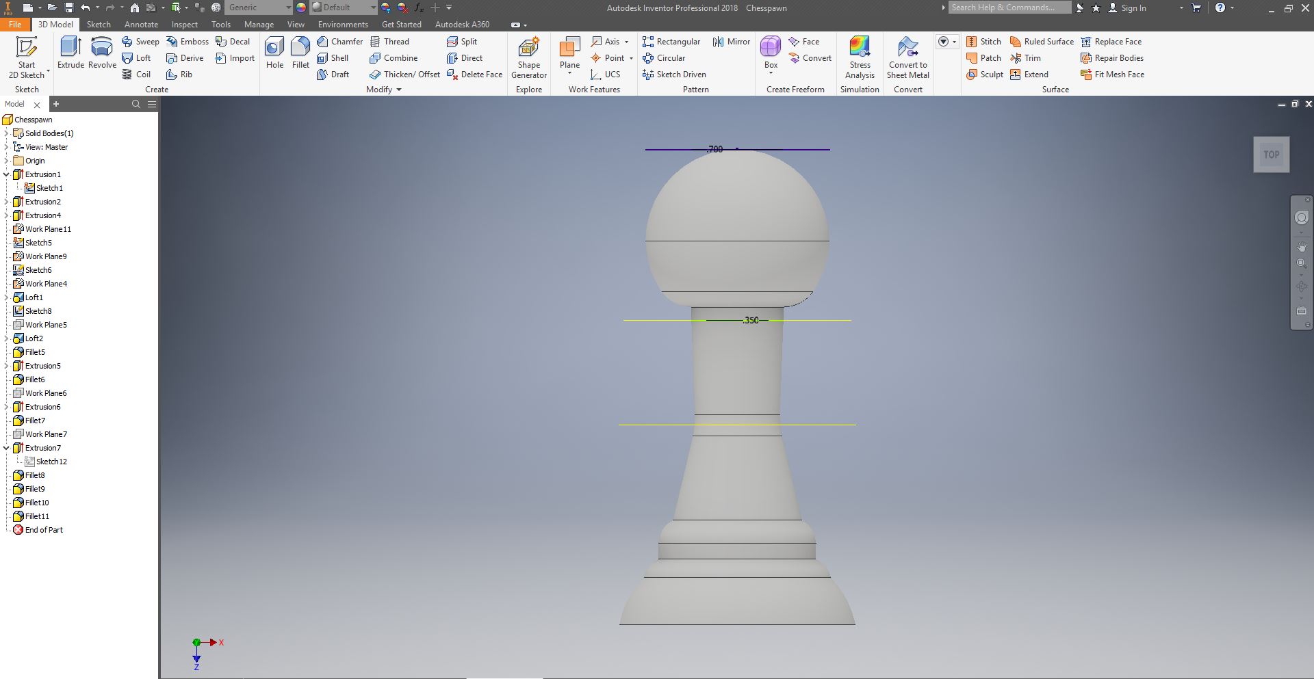Click Convert to Sheet Metal
Screen dimensions: 1314x679
(908, 57)
